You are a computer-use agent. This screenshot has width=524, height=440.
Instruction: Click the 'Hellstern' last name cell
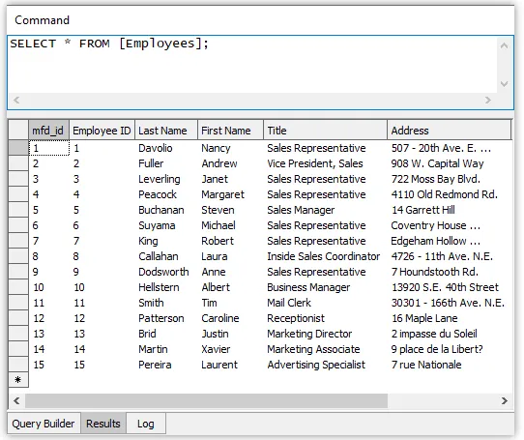[166, 287]
